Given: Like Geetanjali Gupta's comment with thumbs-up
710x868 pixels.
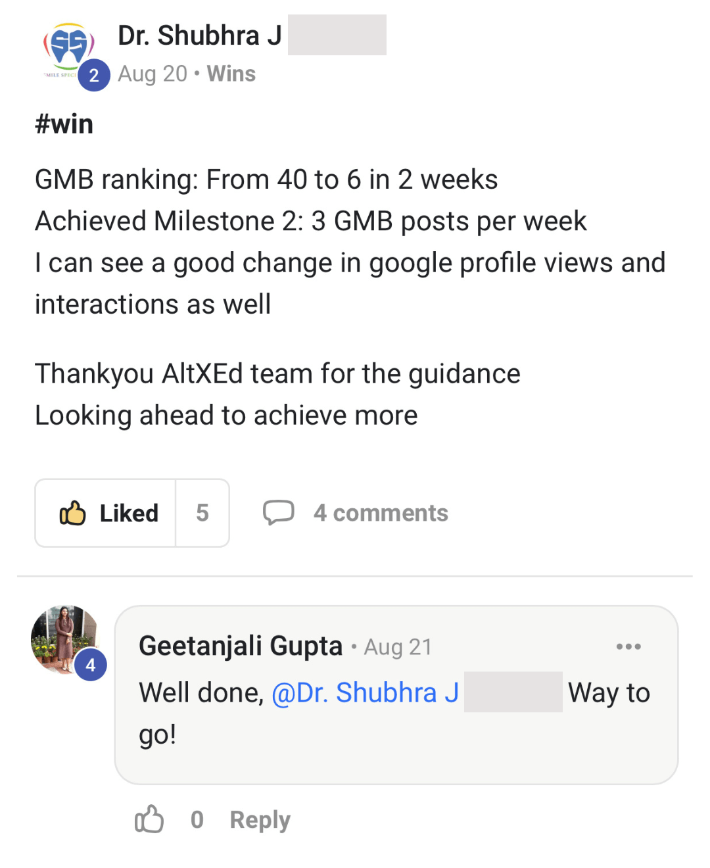Looking at the screenshot, I should pos(149,819).
